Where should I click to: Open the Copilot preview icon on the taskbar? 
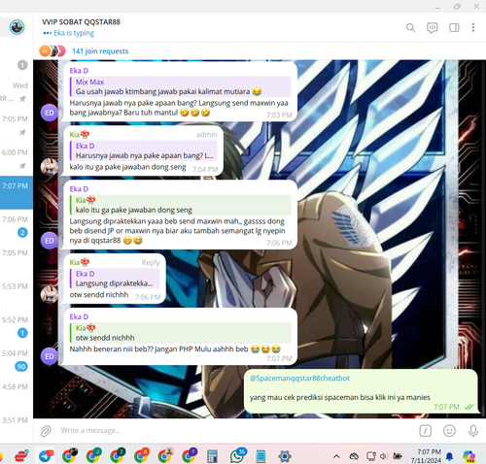point(469,456)
